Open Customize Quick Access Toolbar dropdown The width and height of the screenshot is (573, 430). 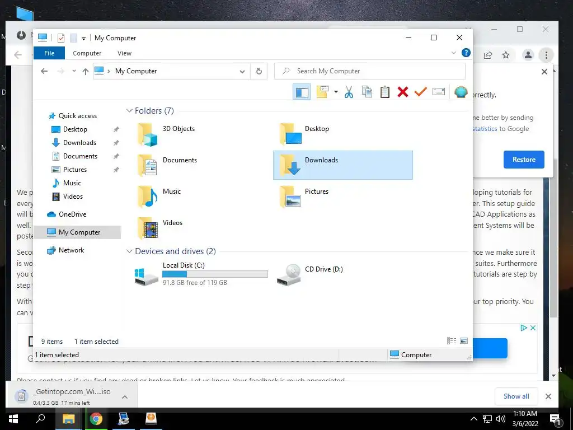coord(84,38)
